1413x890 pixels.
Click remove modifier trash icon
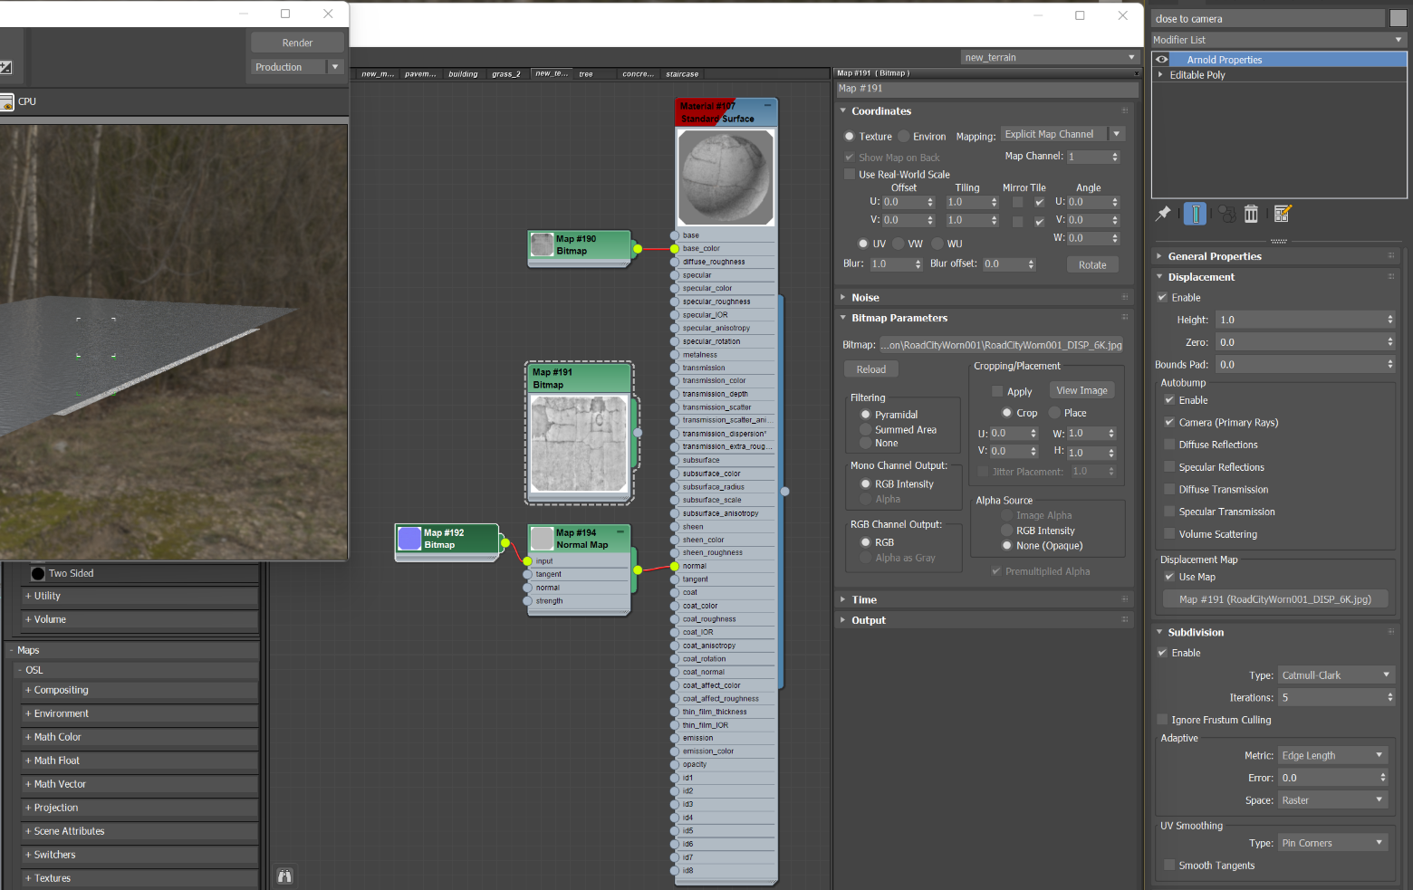(1251, 214)
